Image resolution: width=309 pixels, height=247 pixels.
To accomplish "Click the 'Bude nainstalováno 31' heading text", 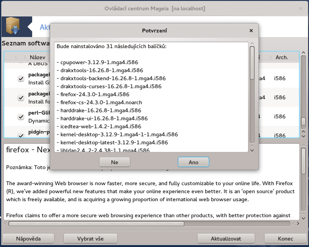I will click(x=111, y=46).
